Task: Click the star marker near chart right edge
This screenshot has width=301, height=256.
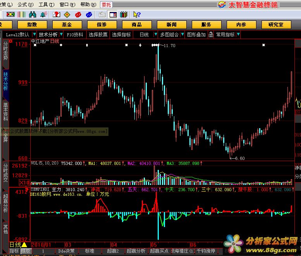Action: 263,45
